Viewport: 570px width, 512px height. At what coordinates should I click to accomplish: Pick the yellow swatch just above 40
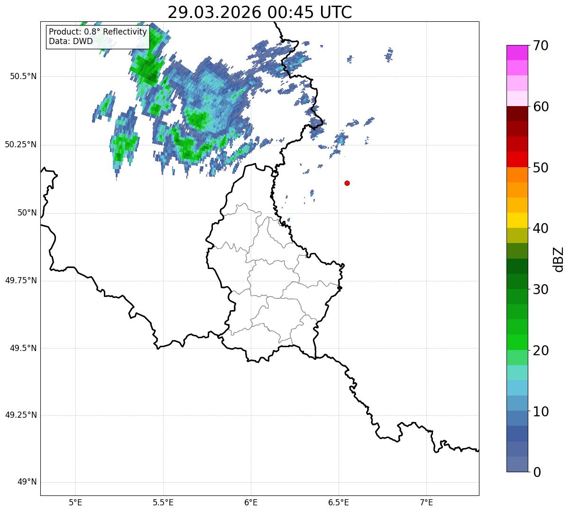click(517, 220)
